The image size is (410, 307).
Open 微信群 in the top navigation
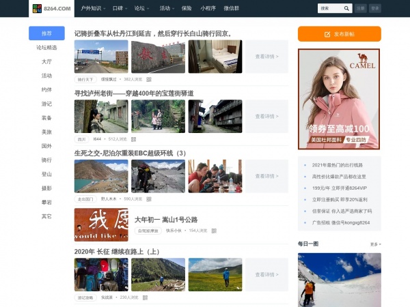(x=232, y=8)
